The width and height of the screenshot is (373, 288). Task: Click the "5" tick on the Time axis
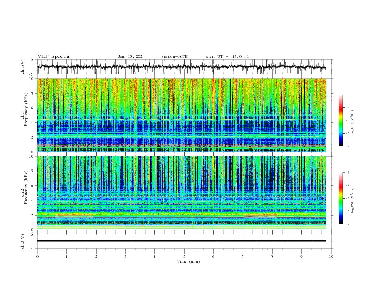[x=184, y=256]
